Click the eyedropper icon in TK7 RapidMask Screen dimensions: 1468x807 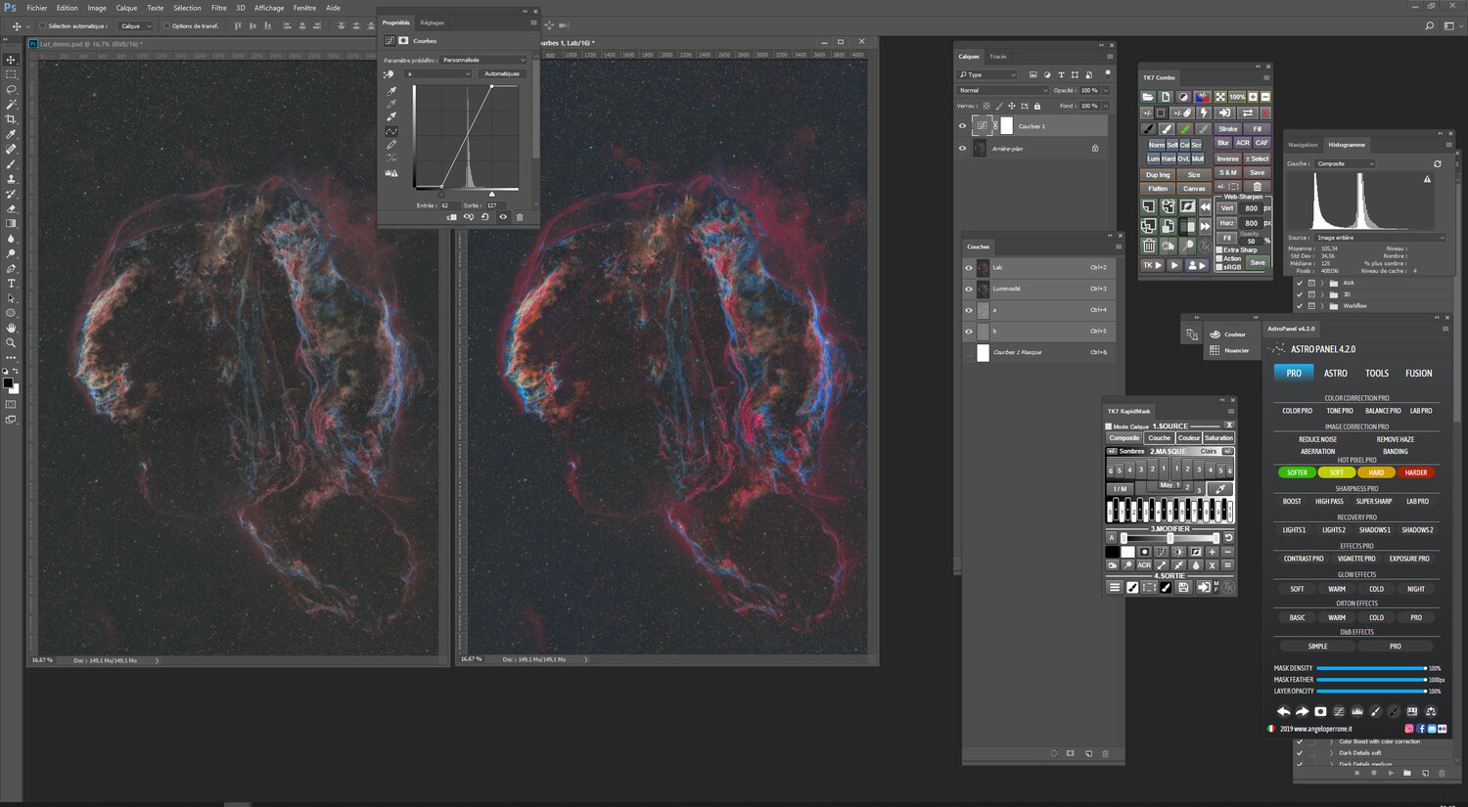1220,488
